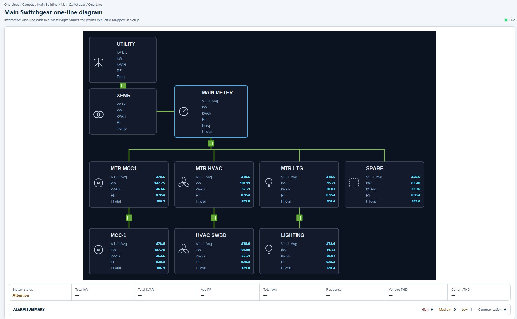Click the MAIN METER gauge icon

(x=184, y=111)
